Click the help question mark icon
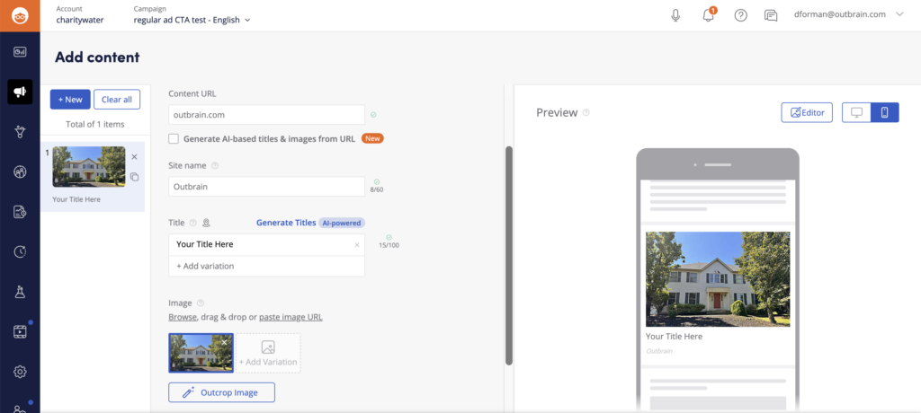Screen dimensions: 921x413 740,15
